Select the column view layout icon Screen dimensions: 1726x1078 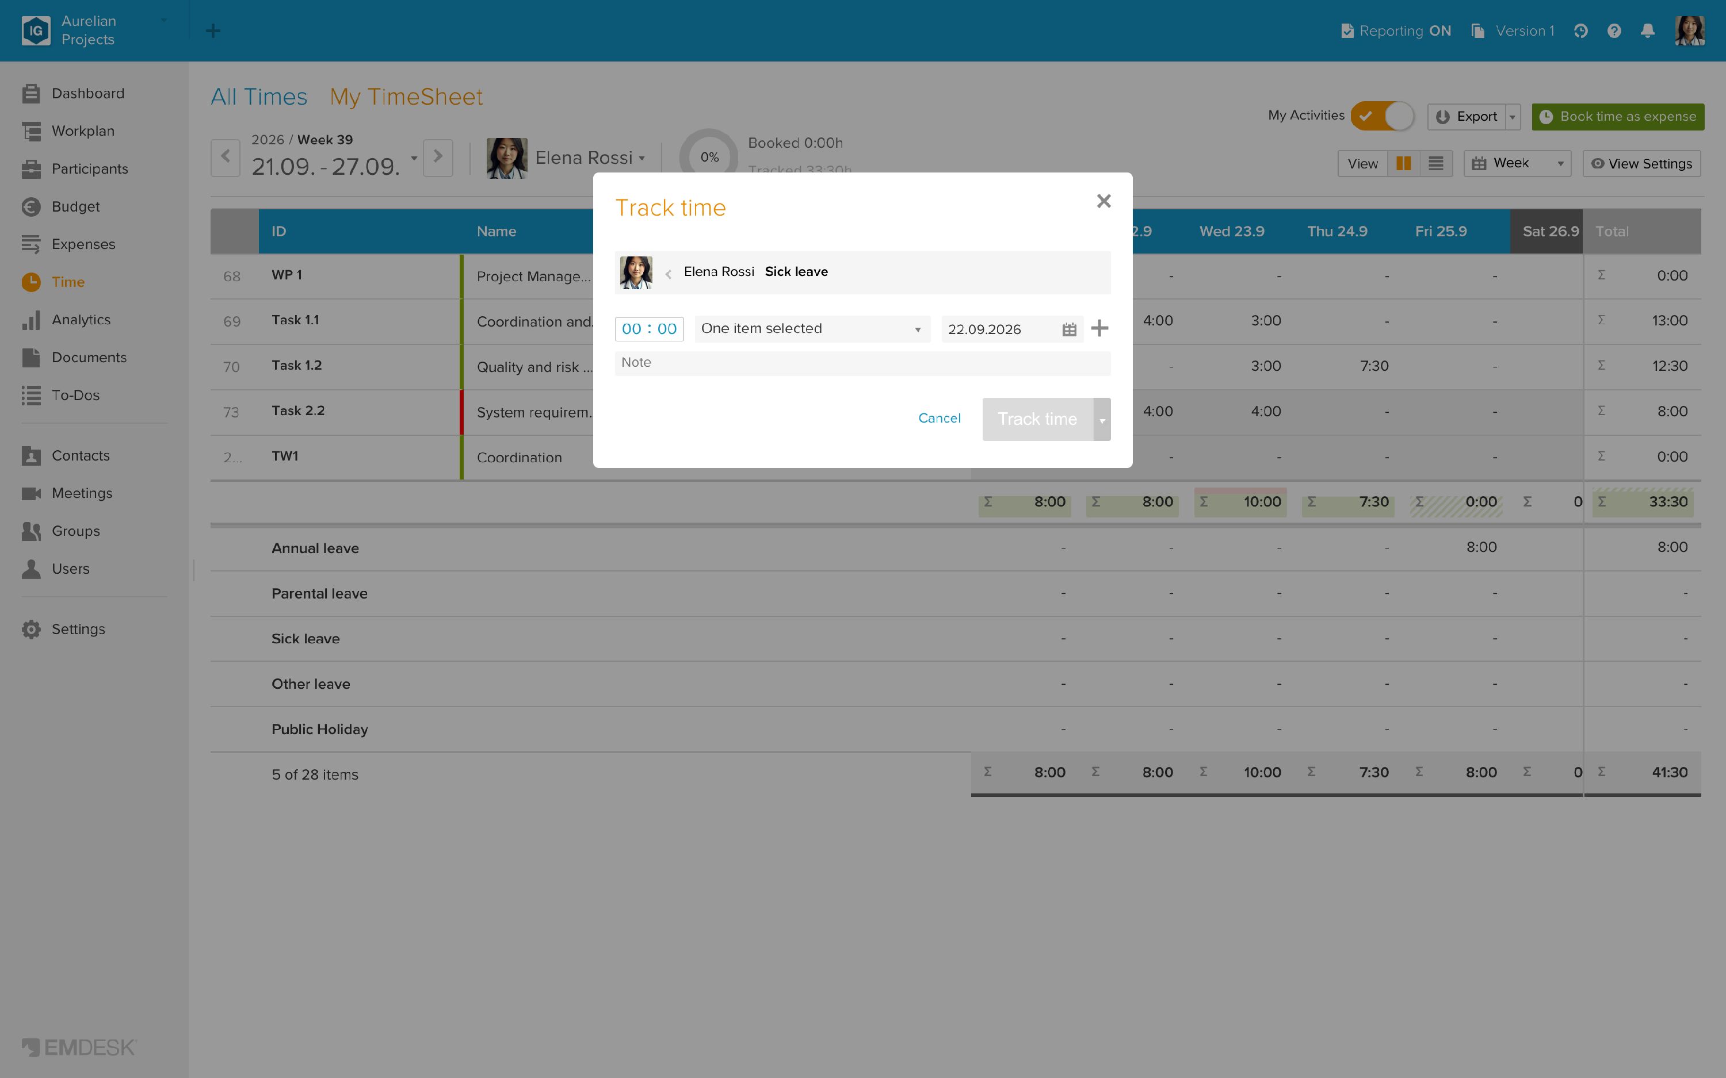coord(1403,164)
